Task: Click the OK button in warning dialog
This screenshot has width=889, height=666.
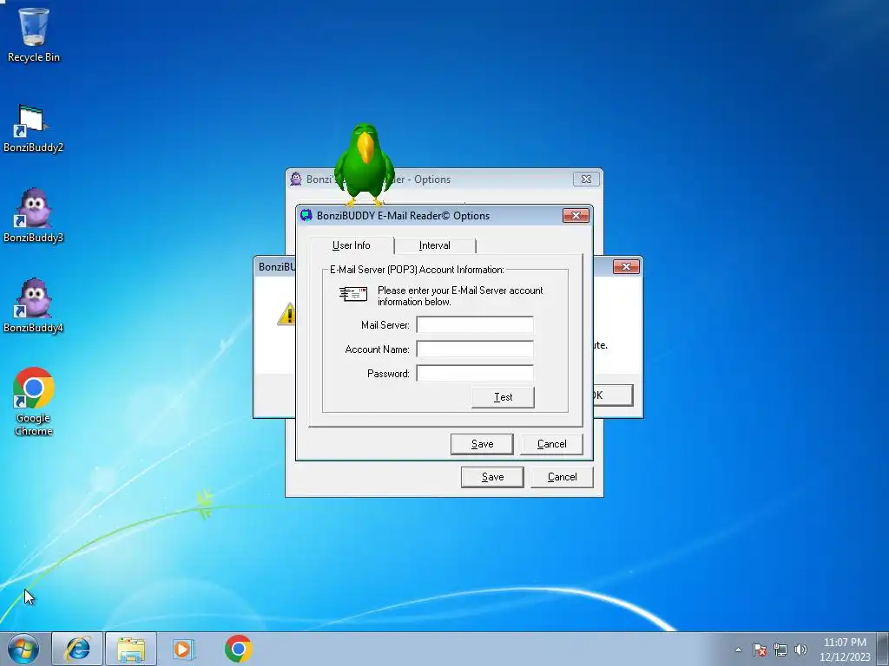Action: [x=612, y=395]
